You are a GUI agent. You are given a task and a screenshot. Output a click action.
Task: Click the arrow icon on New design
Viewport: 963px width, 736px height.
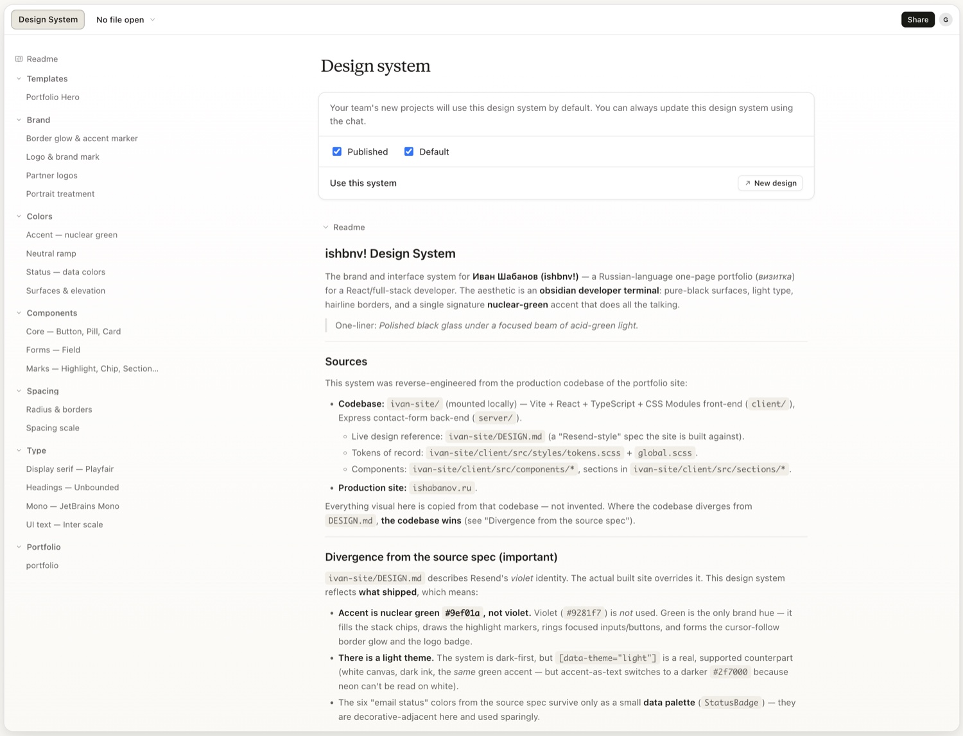click(747, 184)
